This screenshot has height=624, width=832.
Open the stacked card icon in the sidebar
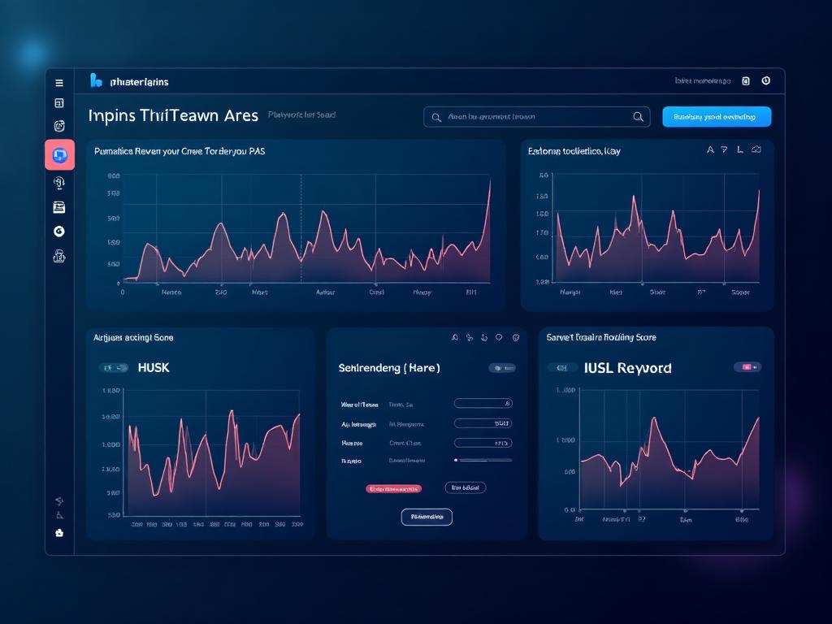click(59, 207)
